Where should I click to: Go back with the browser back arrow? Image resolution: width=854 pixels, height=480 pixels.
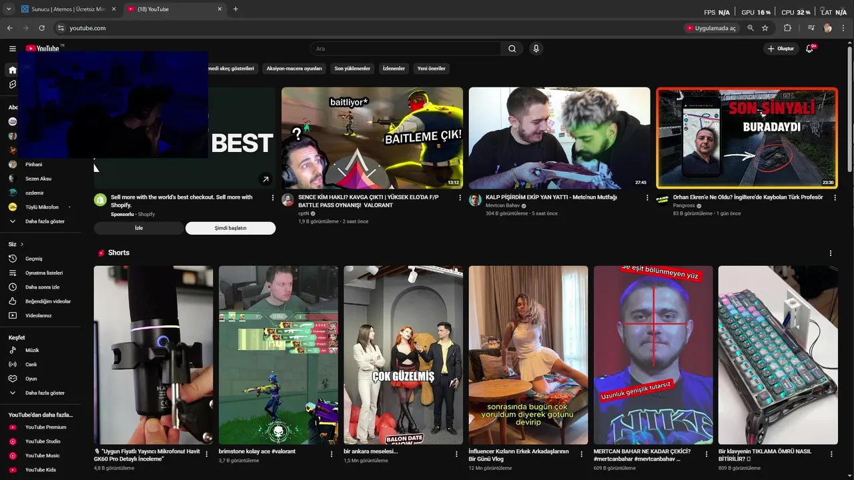click(x=9, y=28)
